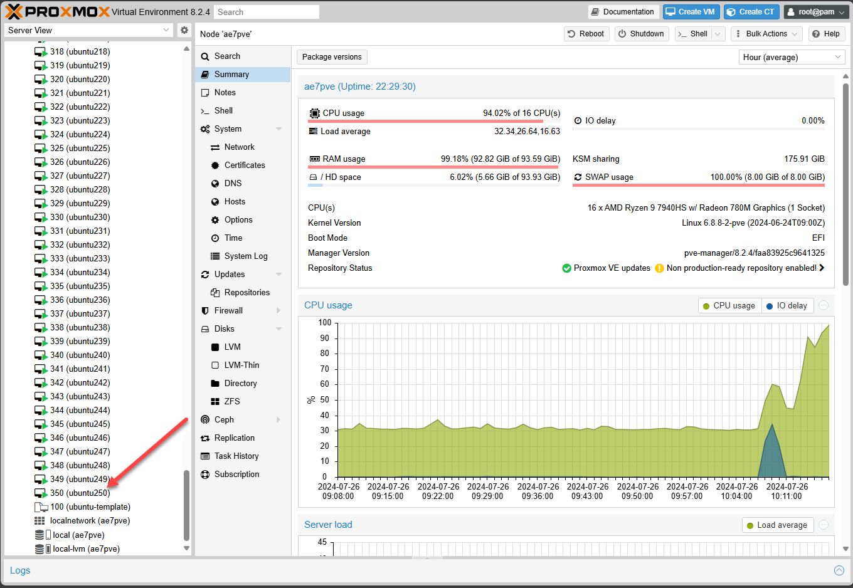This screenshot has width=853, height=588.
Task: Collapse the System menu section
Action: click(x=278, y=129)
